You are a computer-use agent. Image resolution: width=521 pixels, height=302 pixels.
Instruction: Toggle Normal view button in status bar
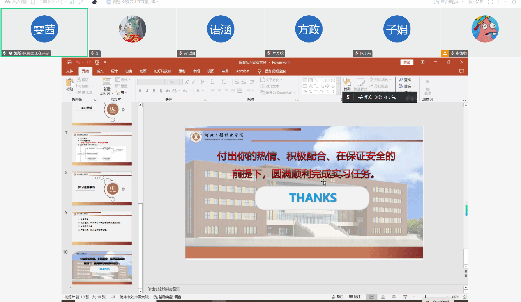pyautogui.click(x=372, y=297)
